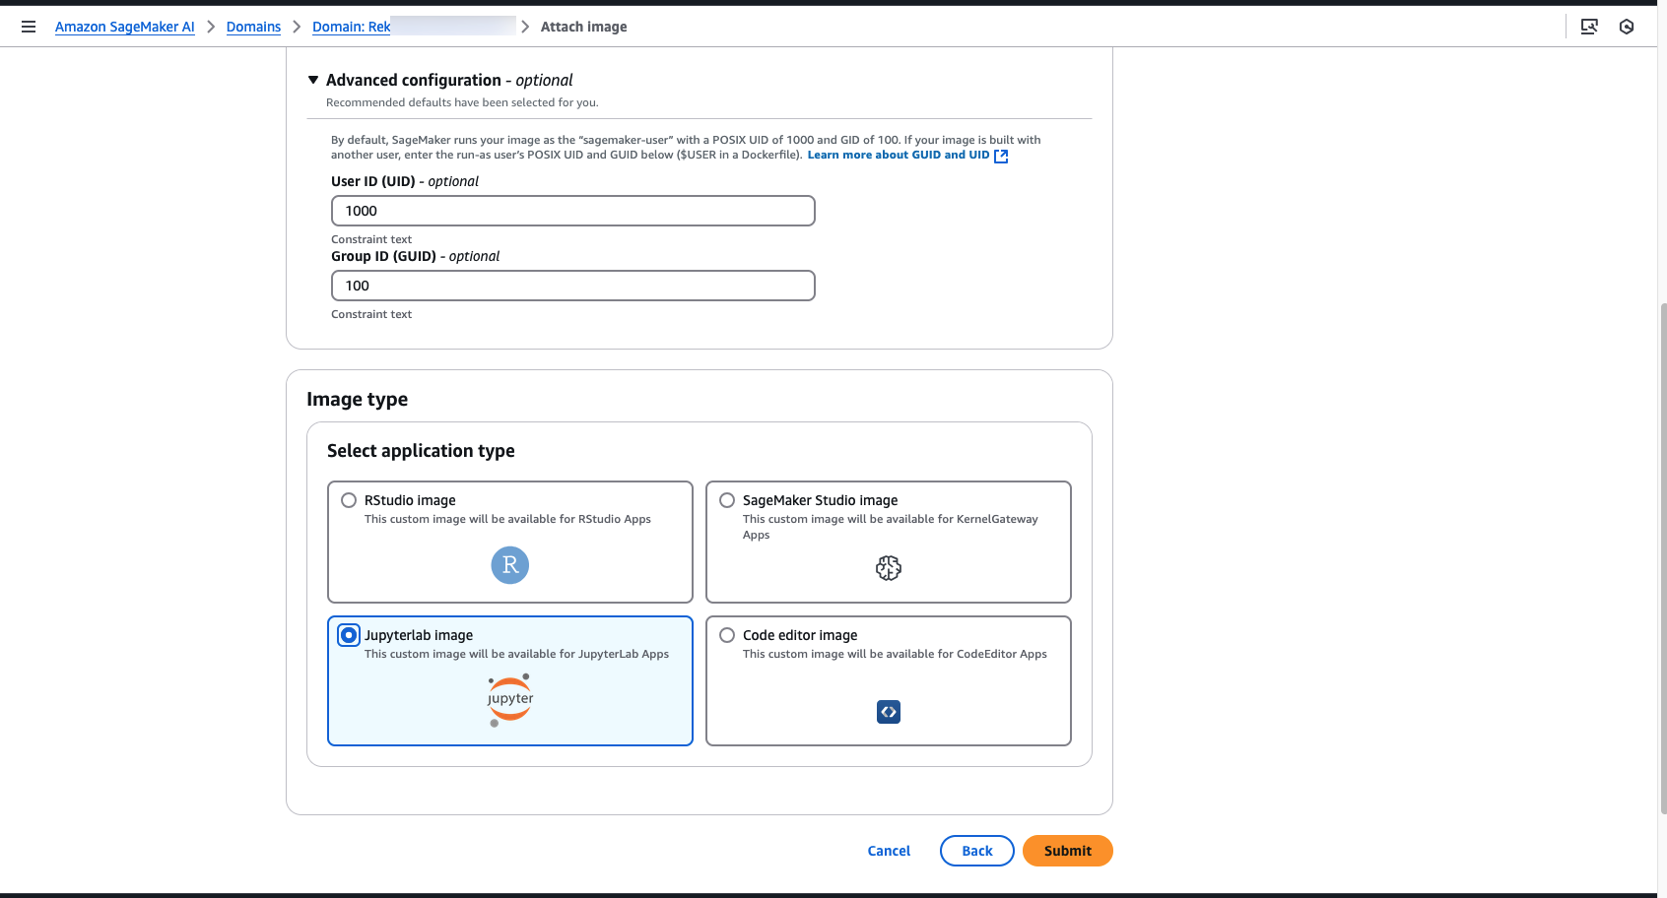Collapse the Advanced configuration section
This screenshot has width=1667, height=898.
pos(313,80)
